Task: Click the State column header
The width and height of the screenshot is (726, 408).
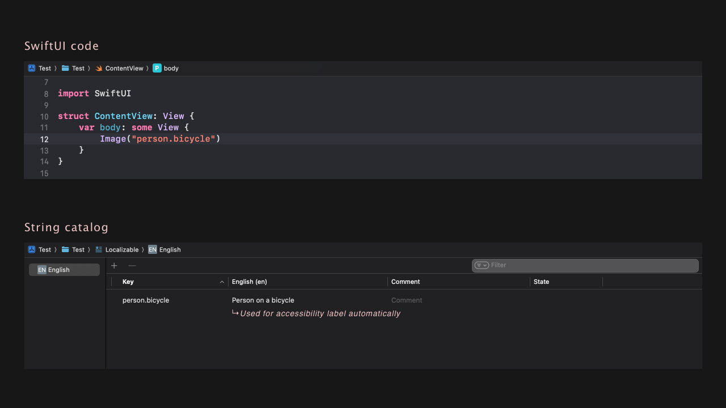Action: tap(541, 282)
